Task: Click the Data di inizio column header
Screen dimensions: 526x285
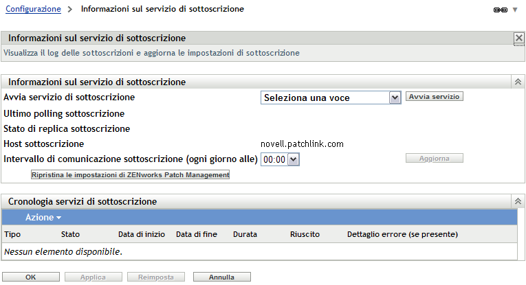Action: 141,234
